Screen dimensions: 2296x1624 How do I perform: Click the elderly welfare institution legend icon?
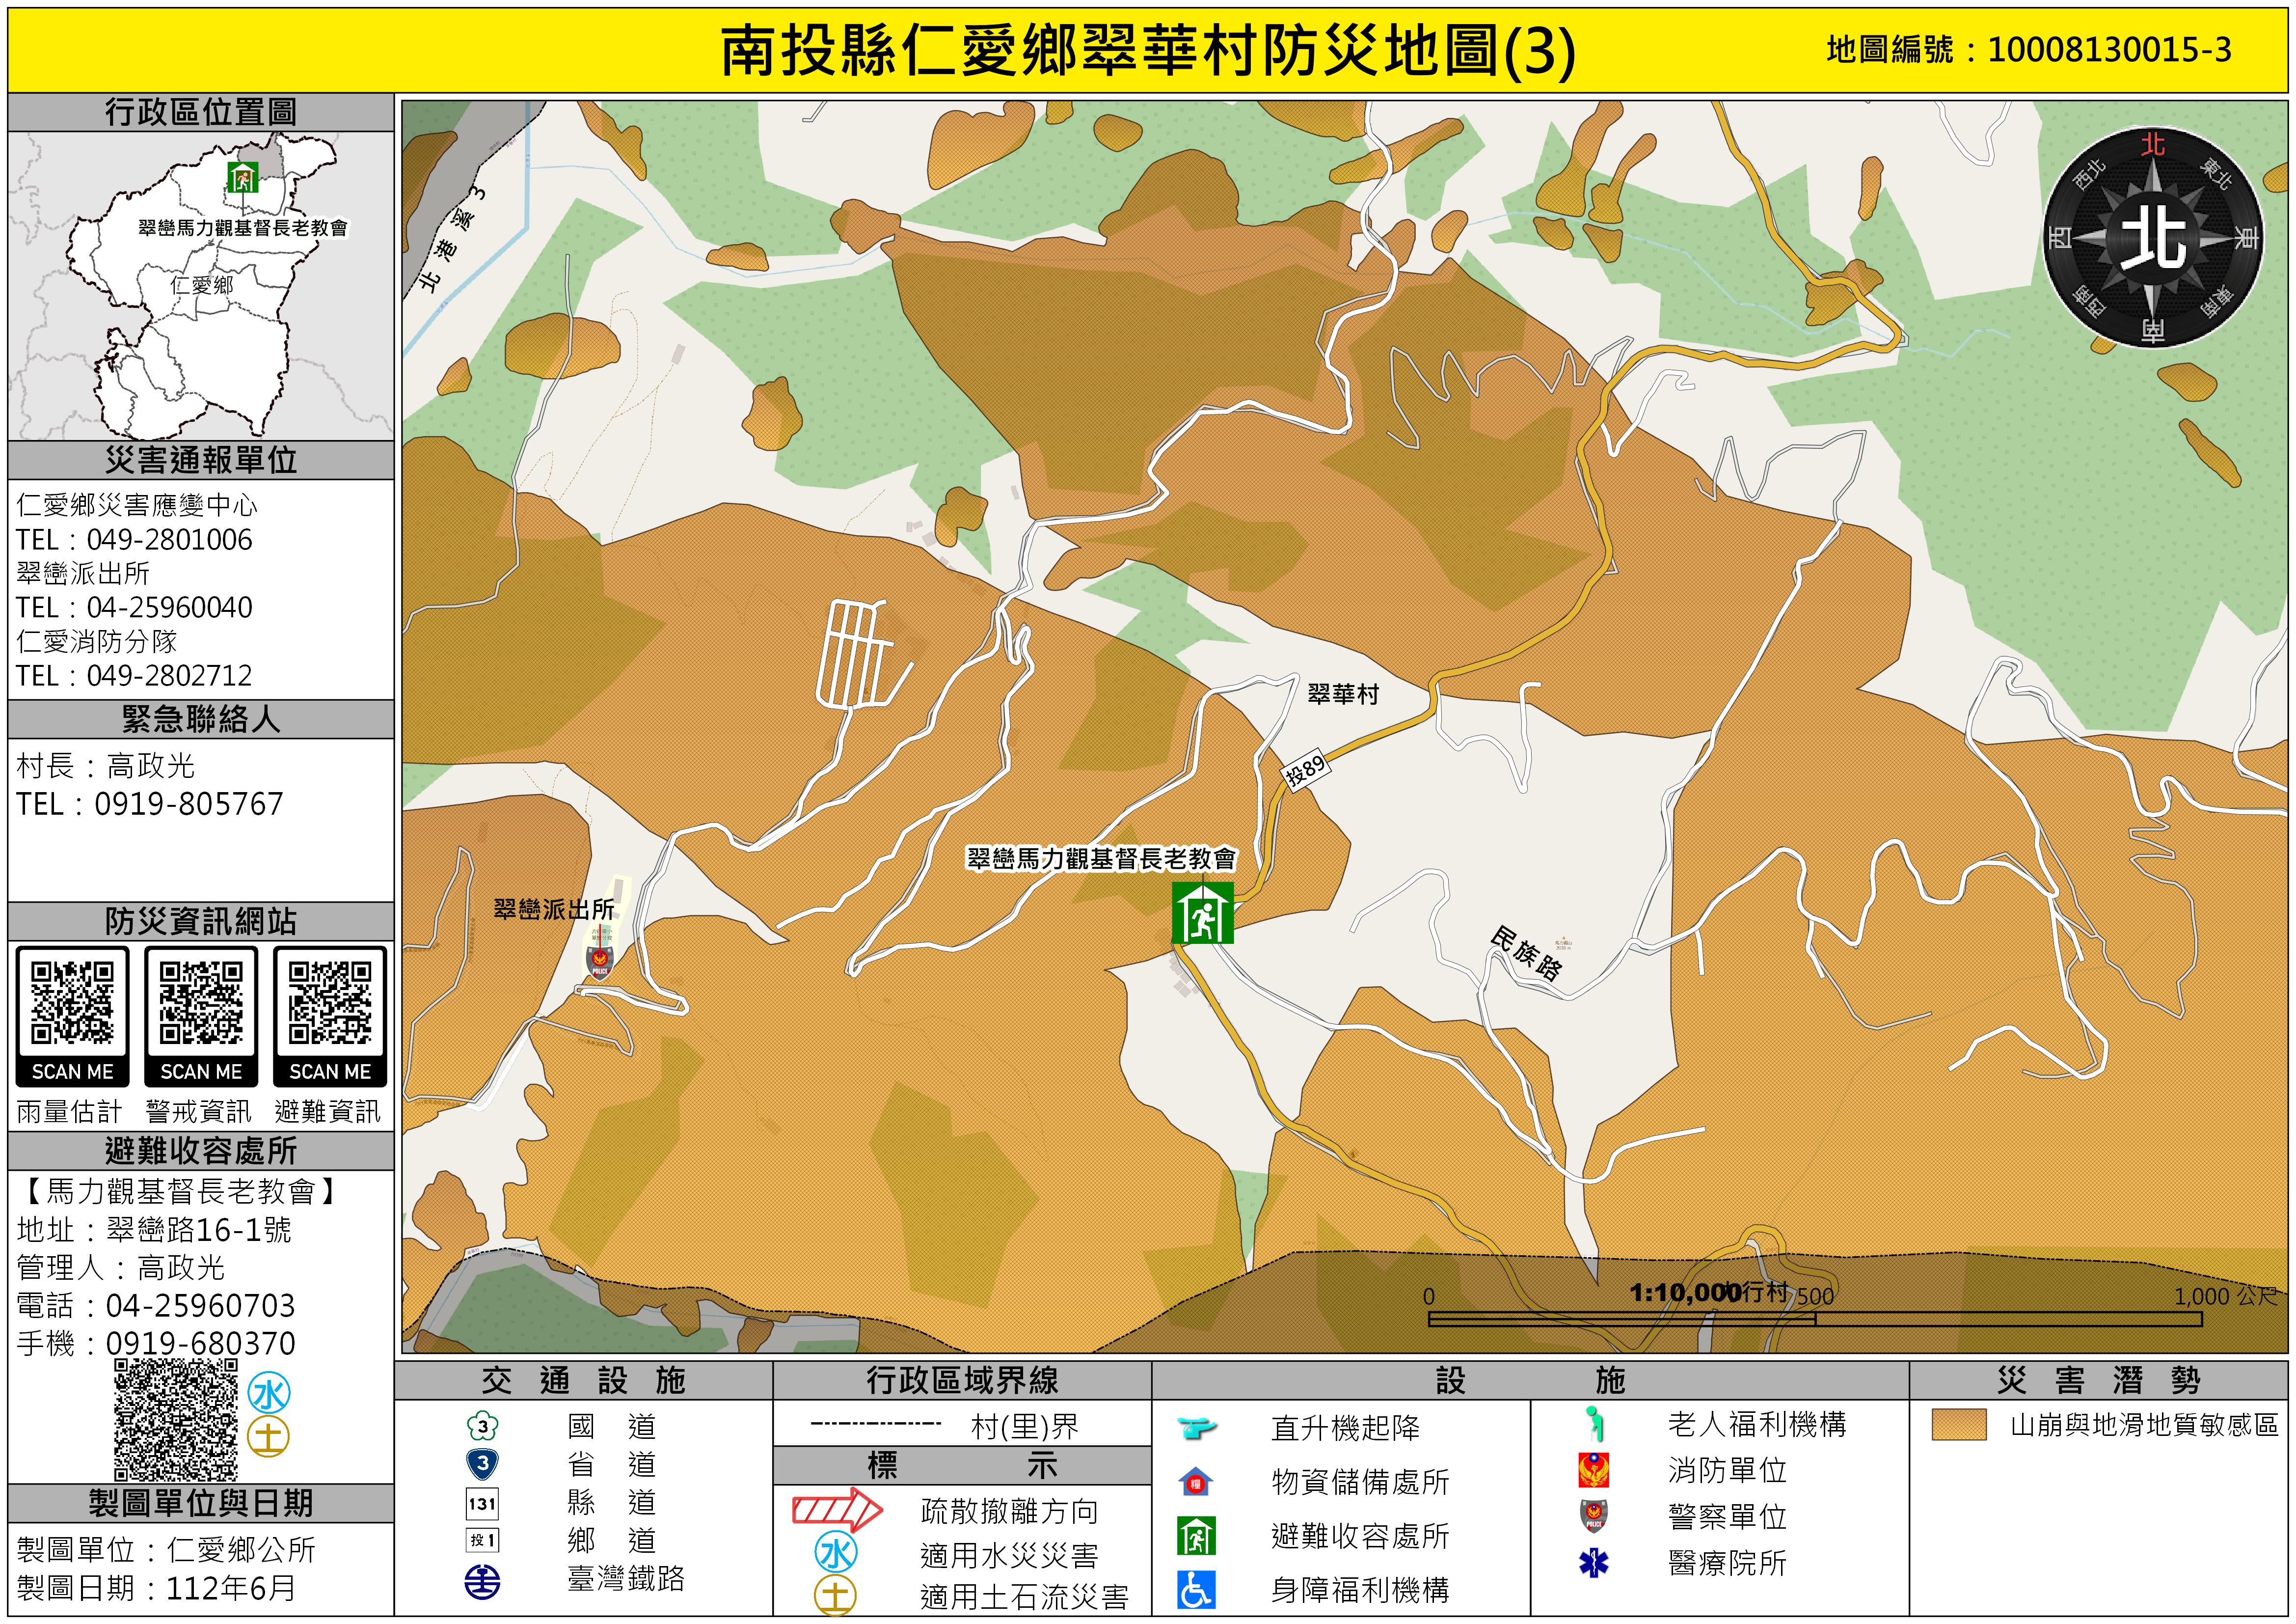pos(1595,1424)
